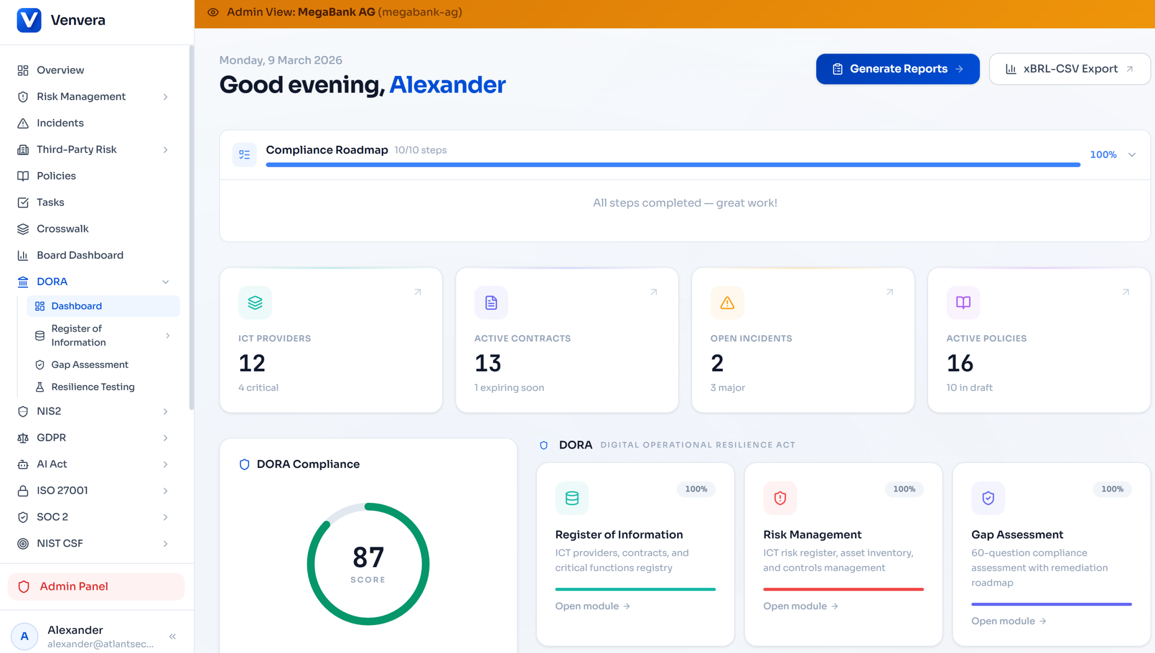Click the Compliance Roadmap progress bar

coord(672,165)
